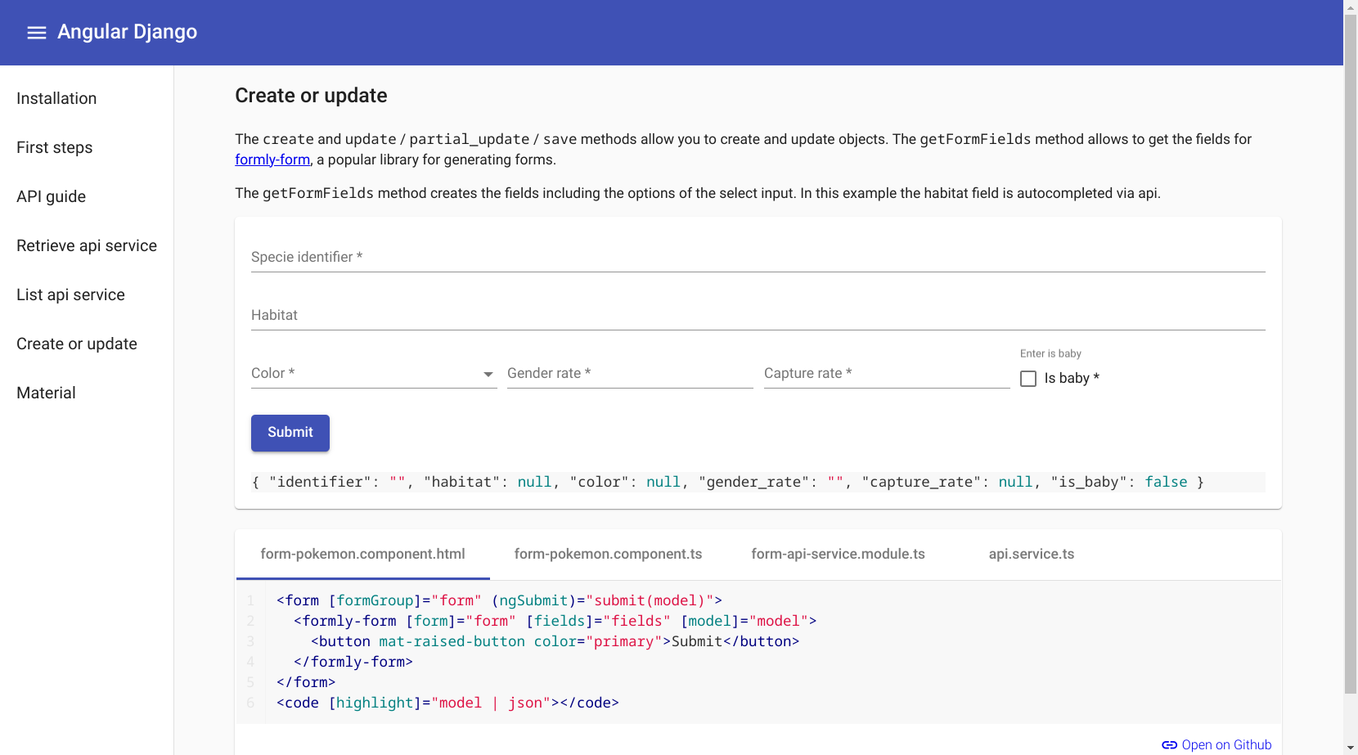Open the sidebar hamburger menu
1358x755 pixels.
point(37,32)
